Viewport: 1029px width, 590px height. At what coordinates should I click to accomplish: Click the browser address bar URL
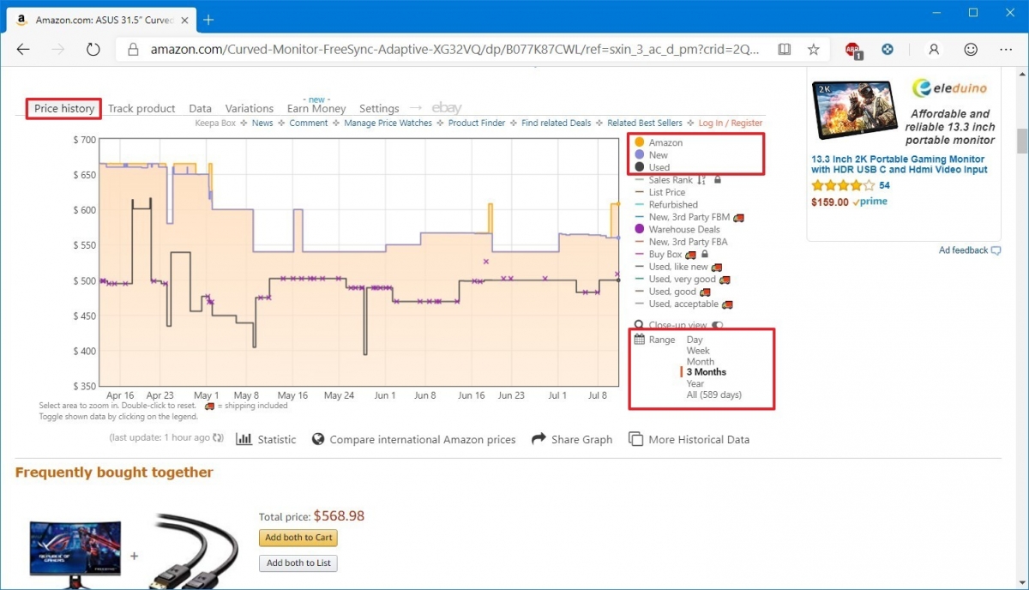click(x=454, y=50)
